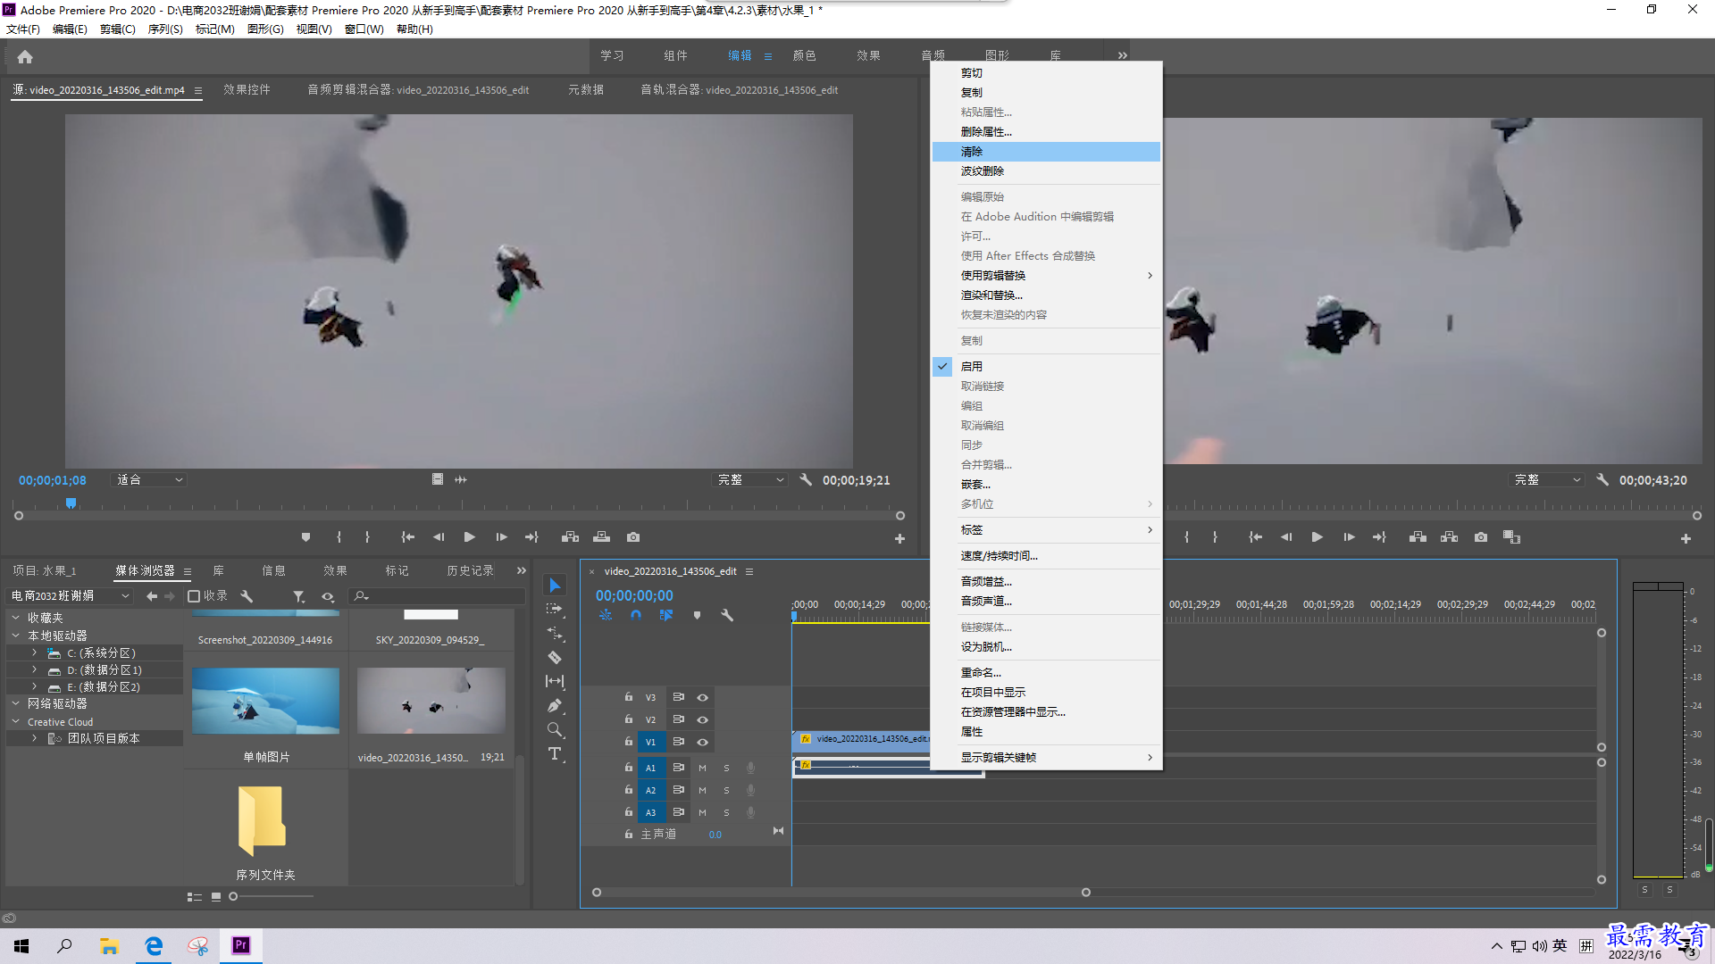Click the source monitor playhead marker
Image resolution: width=1715 pixels, height=964 pixels.
coord(71,504)
